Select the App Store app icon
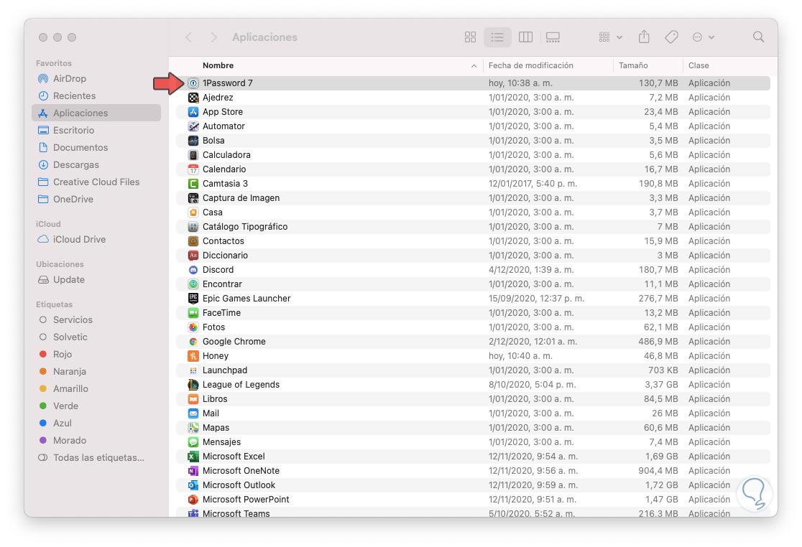Image resolution: width=802 pixels, height=547 pixels. tap(193, 112)
